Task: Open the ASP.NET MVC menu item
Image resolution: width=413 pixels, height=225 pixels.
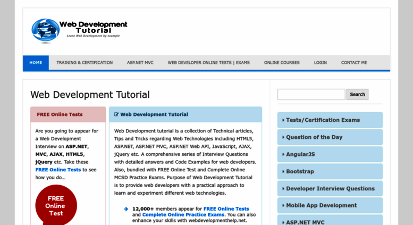Action: coord(140,63)
